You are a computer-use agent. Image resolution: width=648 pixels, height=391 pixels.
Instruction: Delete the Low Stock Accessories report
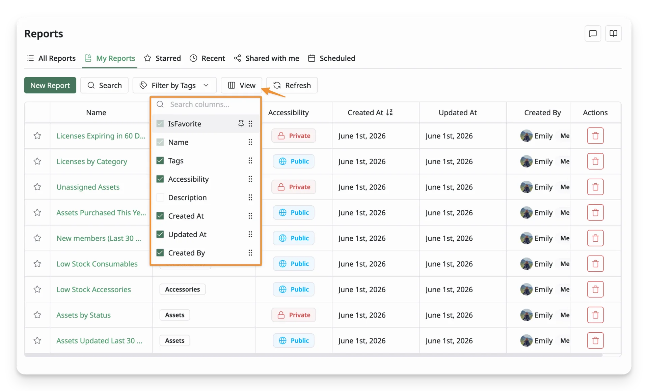pyautogui.click(x=595, y=289)
